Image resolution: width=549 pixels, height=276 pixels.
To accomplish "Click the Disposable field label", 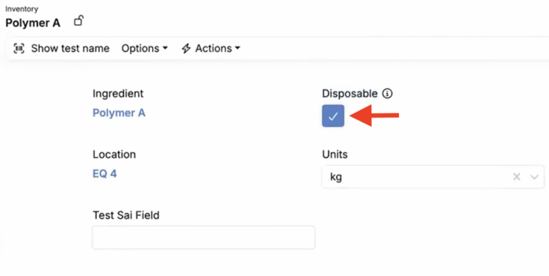I will pyautogui.click(x=350, y=93).
